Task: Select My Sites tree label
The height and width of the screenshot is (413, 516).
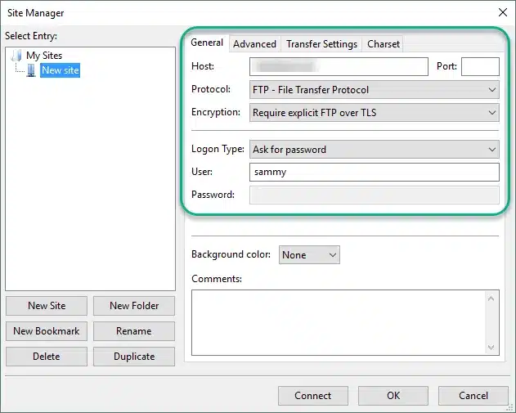Action: point(44,56)
